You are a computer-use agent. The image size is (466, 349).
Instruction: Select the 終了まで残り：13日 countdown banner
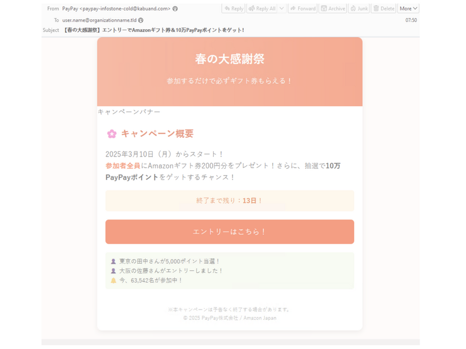click(229, 200)
